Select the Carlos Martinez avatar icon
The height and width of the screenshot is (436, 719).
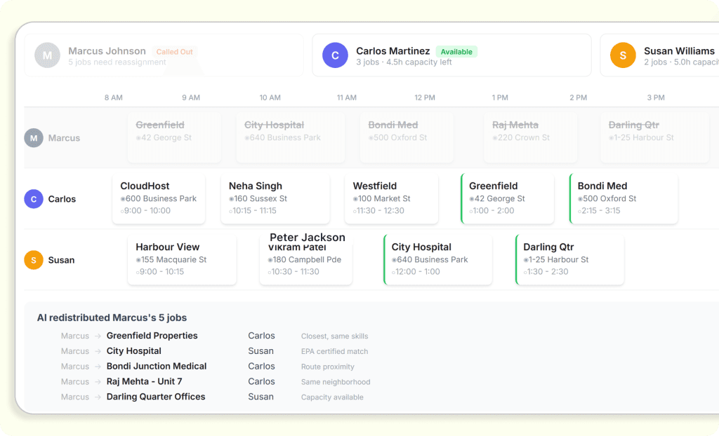[335, 54]
